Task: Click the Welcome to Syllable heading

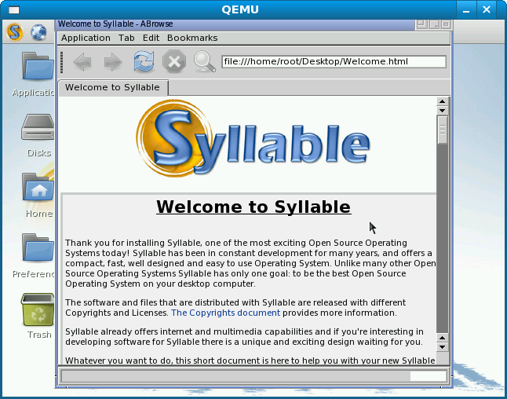Action: (253, 207)
